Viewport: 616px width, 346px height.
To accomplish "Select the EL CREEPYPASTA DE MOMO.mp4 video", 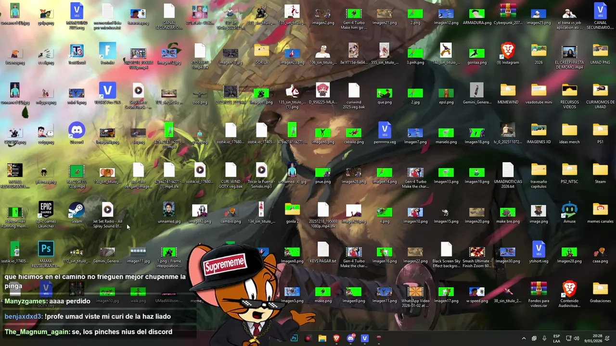I will tap(569, 56).
